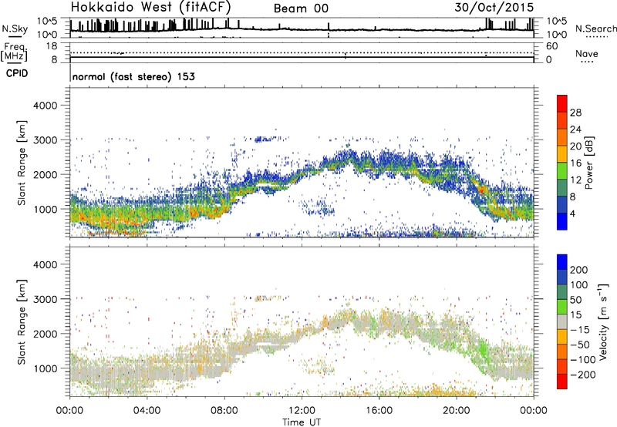Screen dimensions: 617x427
Task: Click the gray segment of Velocity color bar
Action: [562, 321]
